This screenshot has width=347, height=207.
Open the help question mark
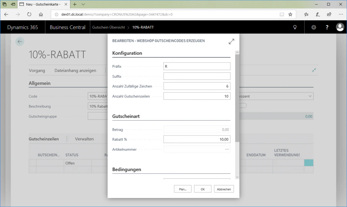coord(327,27)
